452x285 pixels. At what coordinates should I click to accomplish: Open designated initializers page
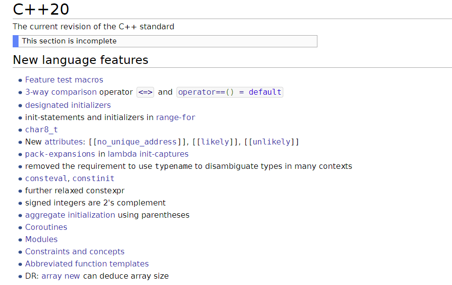click(x=68, y=105)
